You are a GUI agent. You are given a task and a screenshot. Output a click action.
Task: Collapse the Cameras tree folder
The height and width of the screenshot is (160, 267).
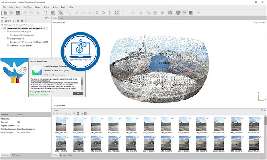tap(5, 32)
